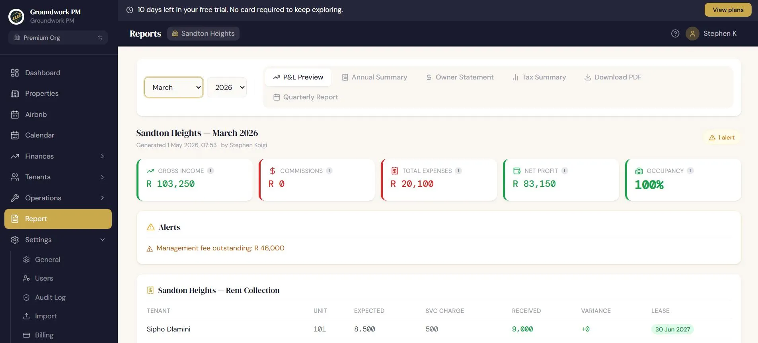This screenshot has height=343, width=758.
Task: Open Billing in Settings
Action: (44, 335)
